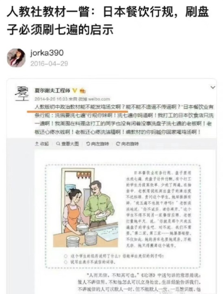Click the dishwashing cartoon illustration
Image resolution: width=223 pixels, height=294 pixels.
[x=86, y=207]
